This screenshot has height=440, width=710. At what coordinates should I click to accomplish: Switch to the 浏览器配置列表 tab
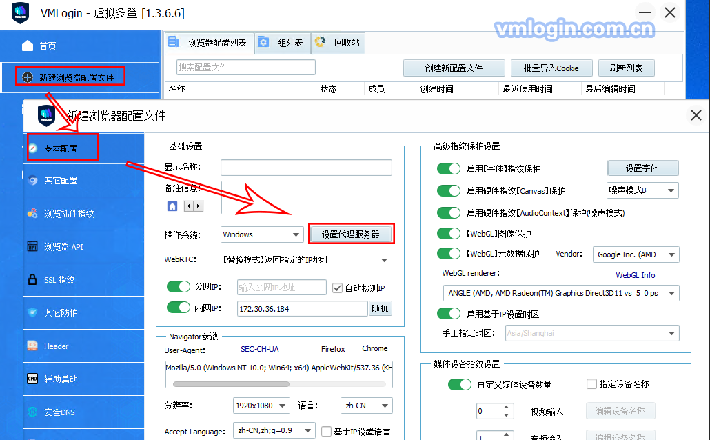[x=209, y=43]
